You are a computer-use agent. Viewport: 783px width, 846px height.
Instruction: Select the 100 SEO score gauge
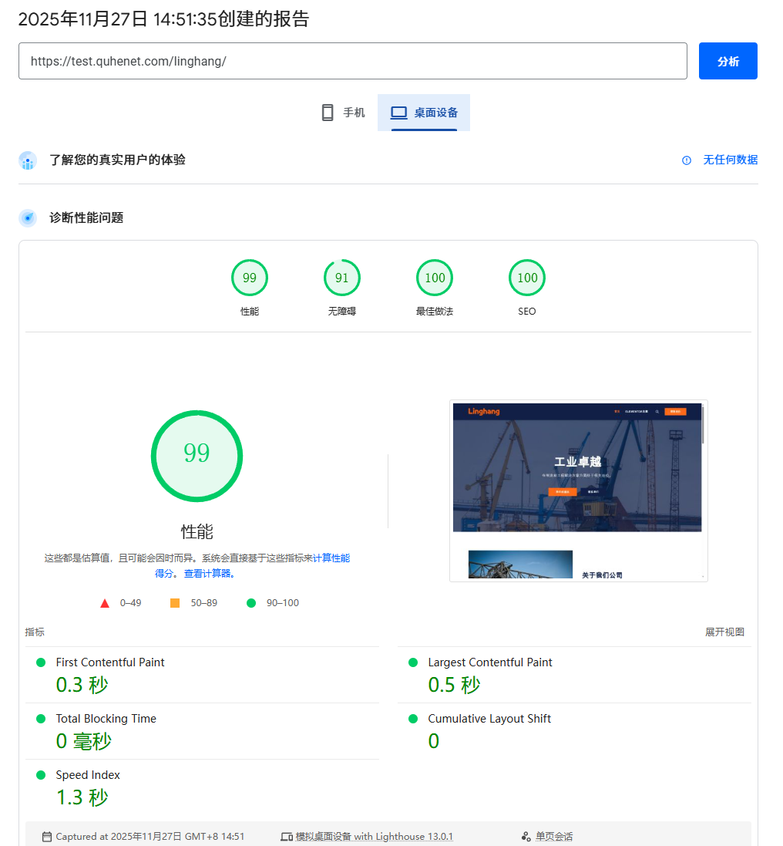pyautogui.click(x=527, y=278)
